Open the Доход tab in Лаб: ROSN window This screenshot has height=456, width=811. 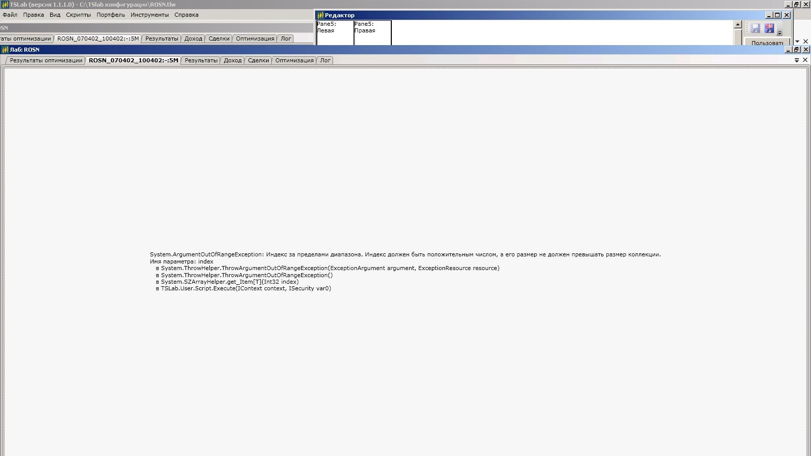coord(233,60)
